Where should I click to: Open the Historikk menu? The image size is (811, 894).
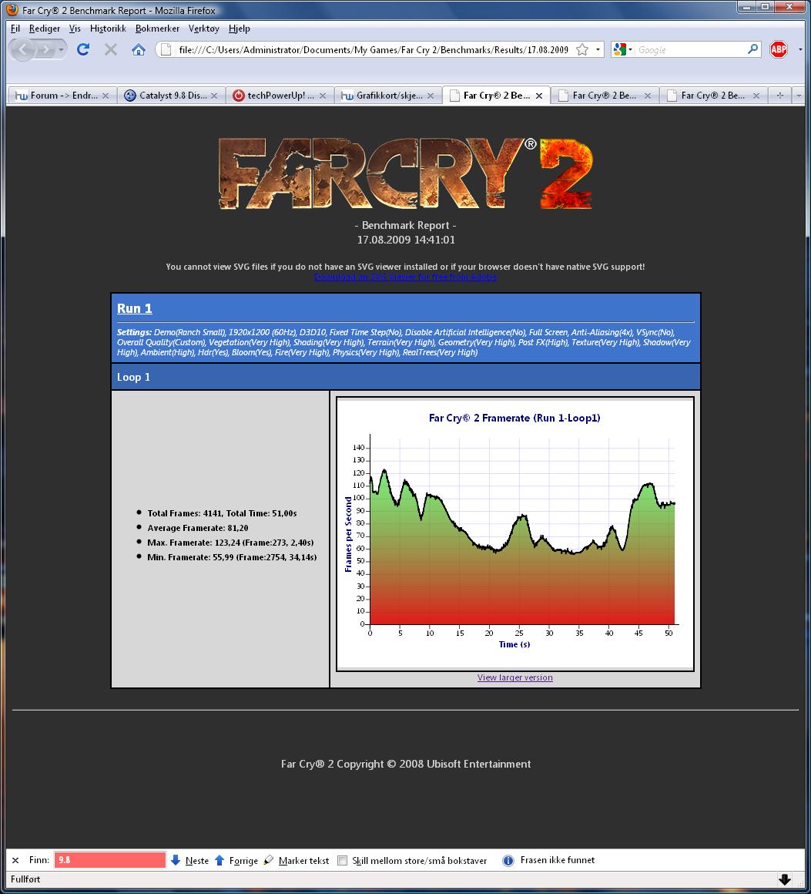click(108, 29)
